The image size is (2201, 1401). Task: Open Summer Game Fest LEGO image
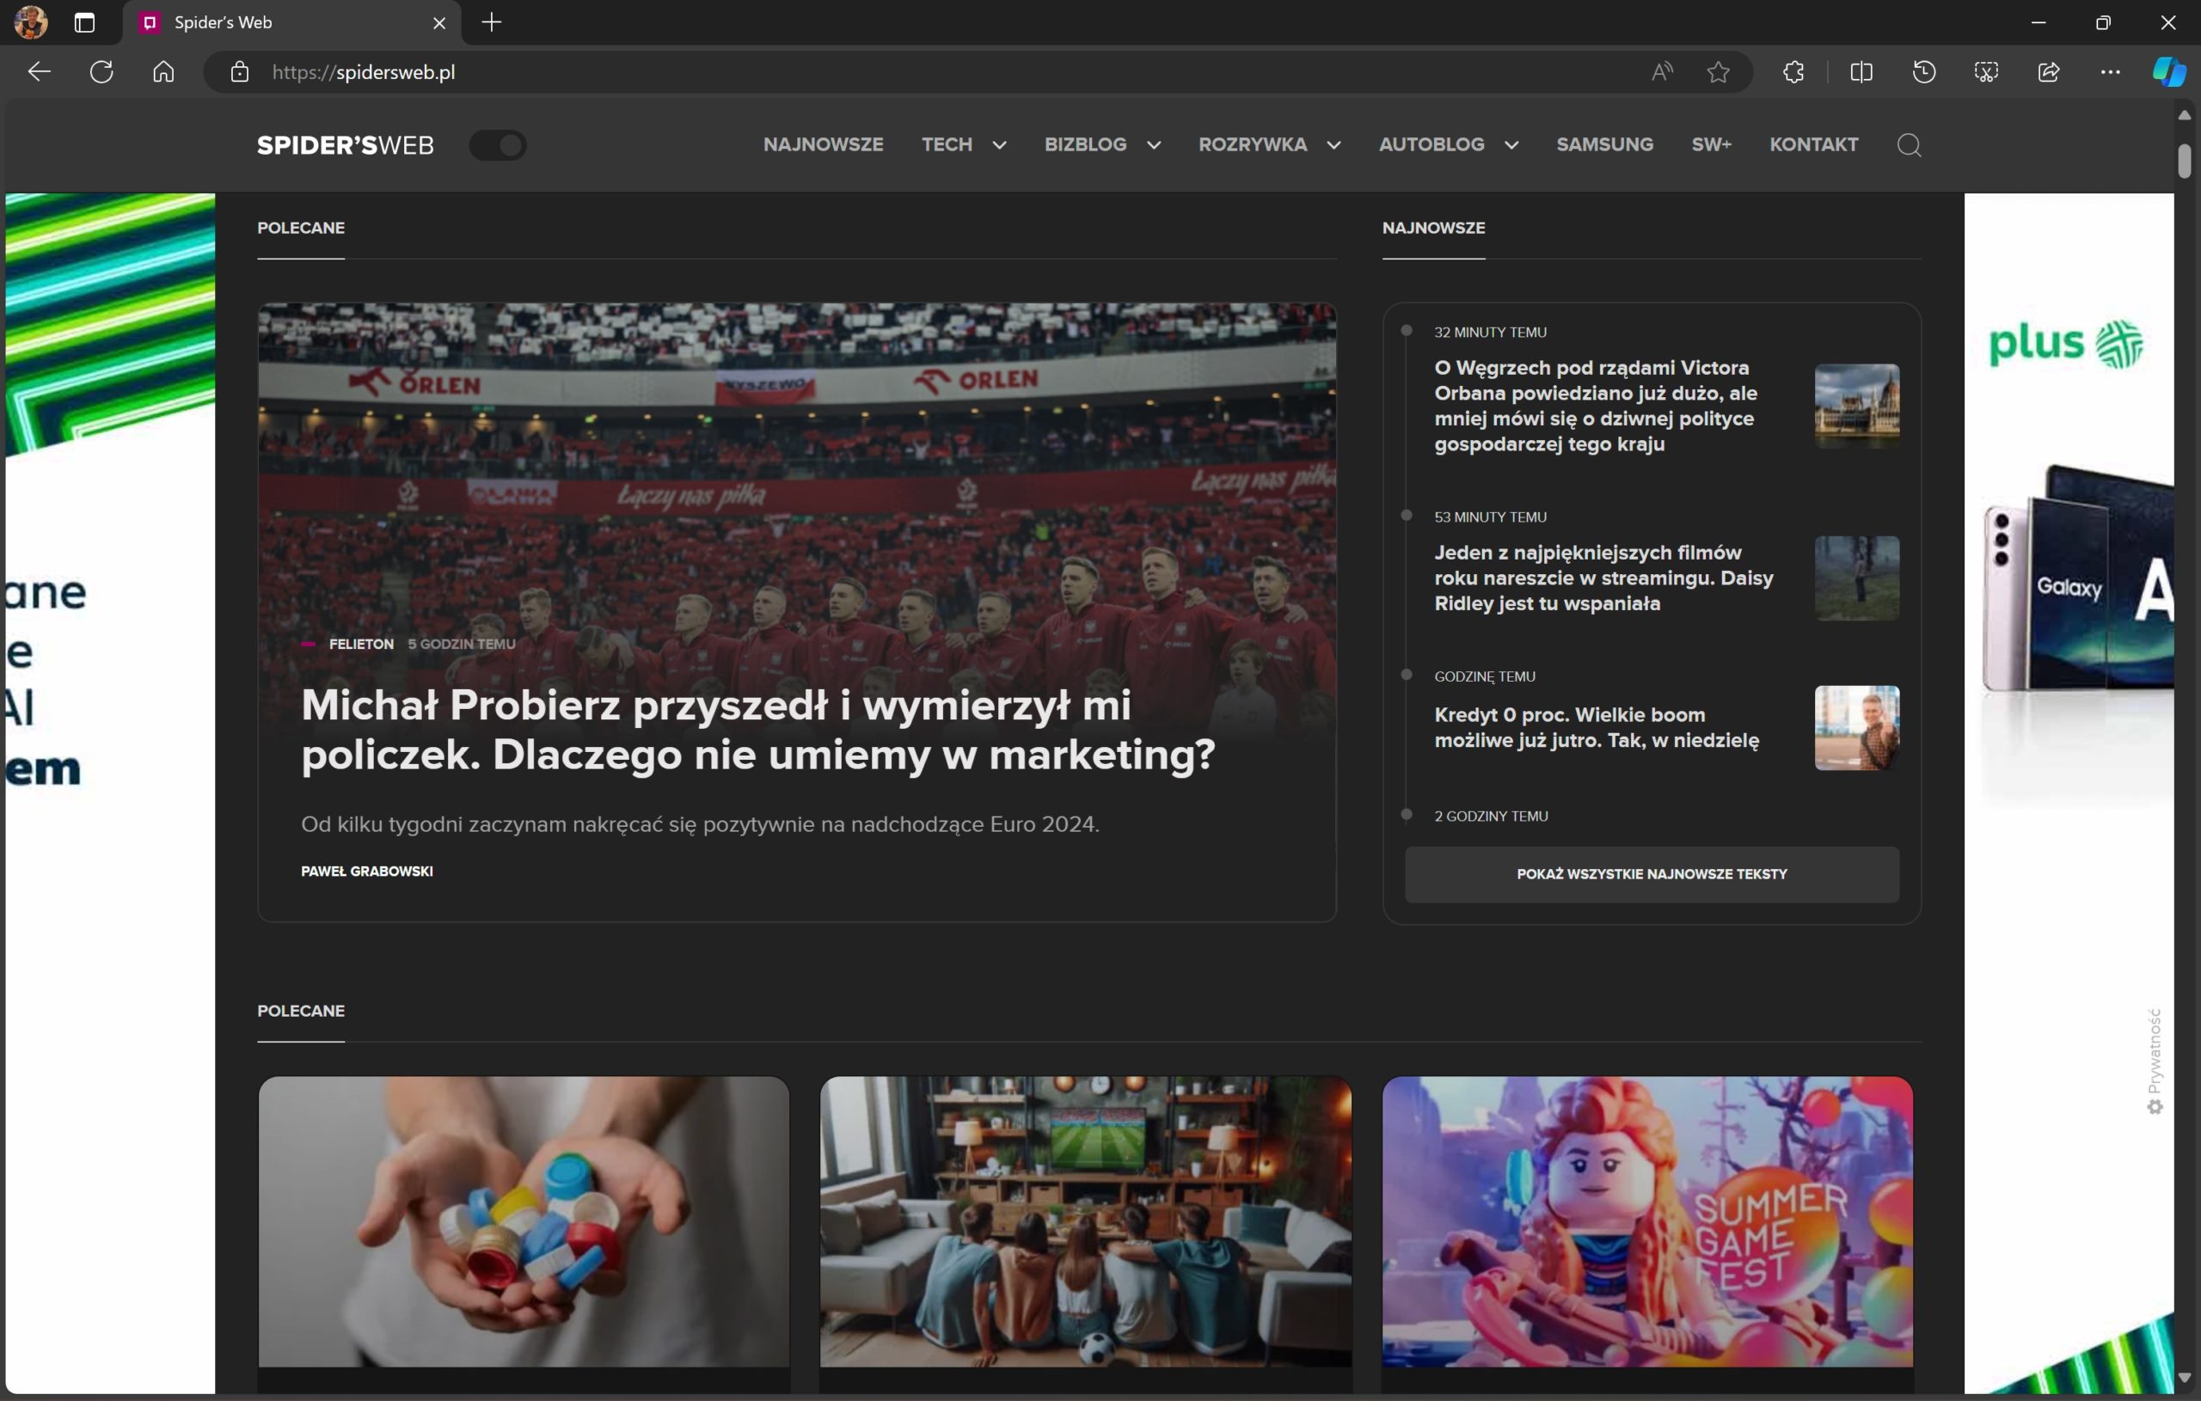click(x=1647, y=1221)
